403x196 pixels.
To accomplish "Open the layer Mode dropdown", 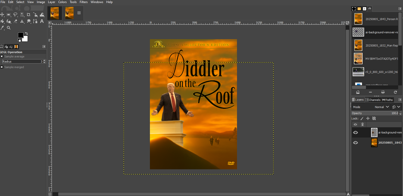I will click(x=371, y=107).
